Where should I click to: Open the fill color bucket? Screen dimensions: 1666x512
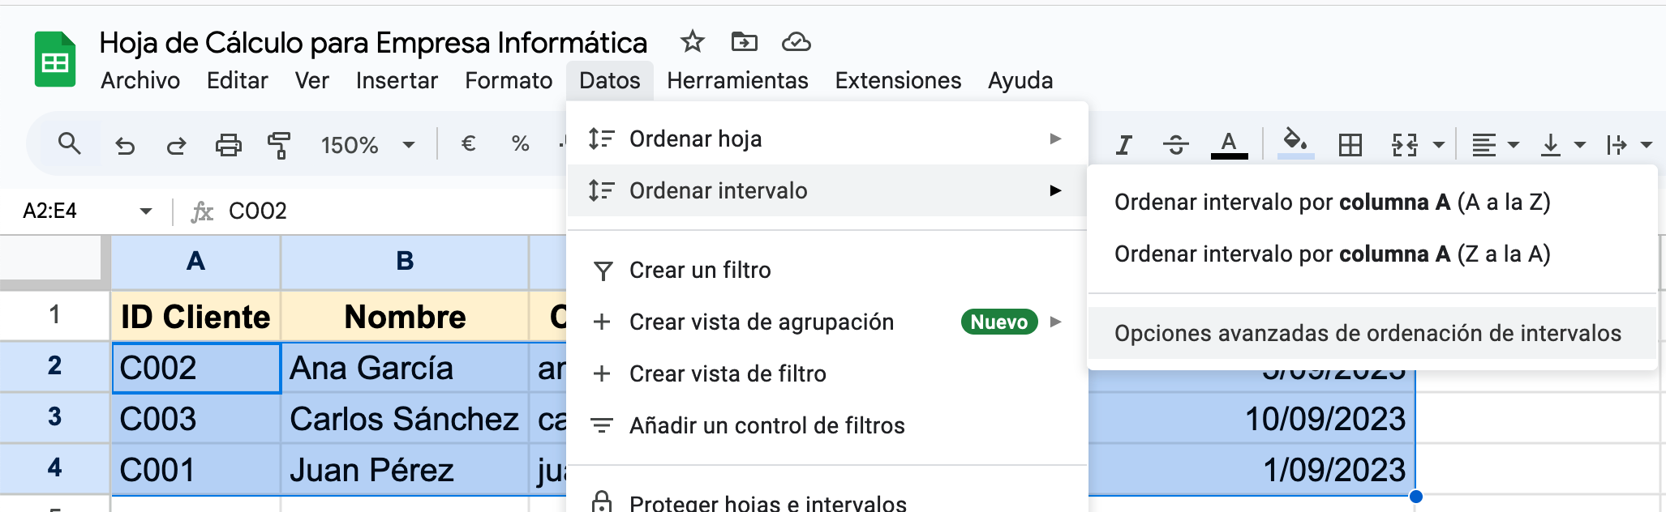point(1295,143)
